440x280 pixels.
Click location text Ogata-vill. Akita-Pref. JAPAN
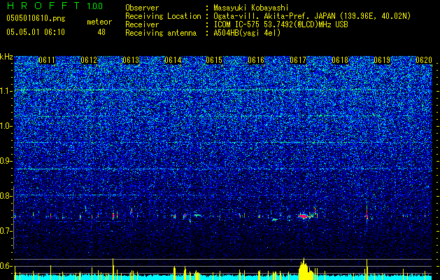pos(274,16)
